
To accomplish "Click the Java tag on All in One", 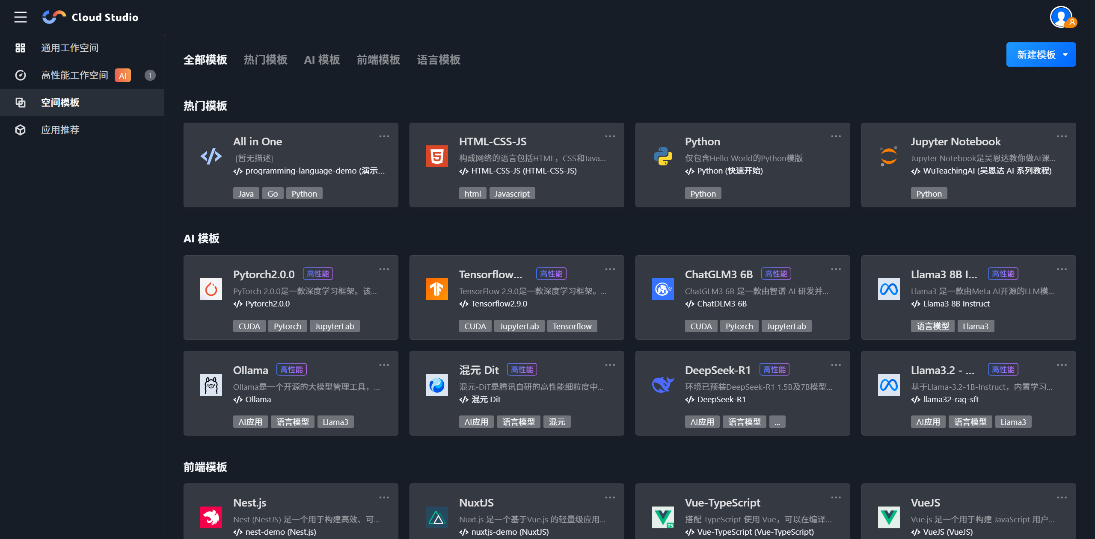I will [246, 194].
